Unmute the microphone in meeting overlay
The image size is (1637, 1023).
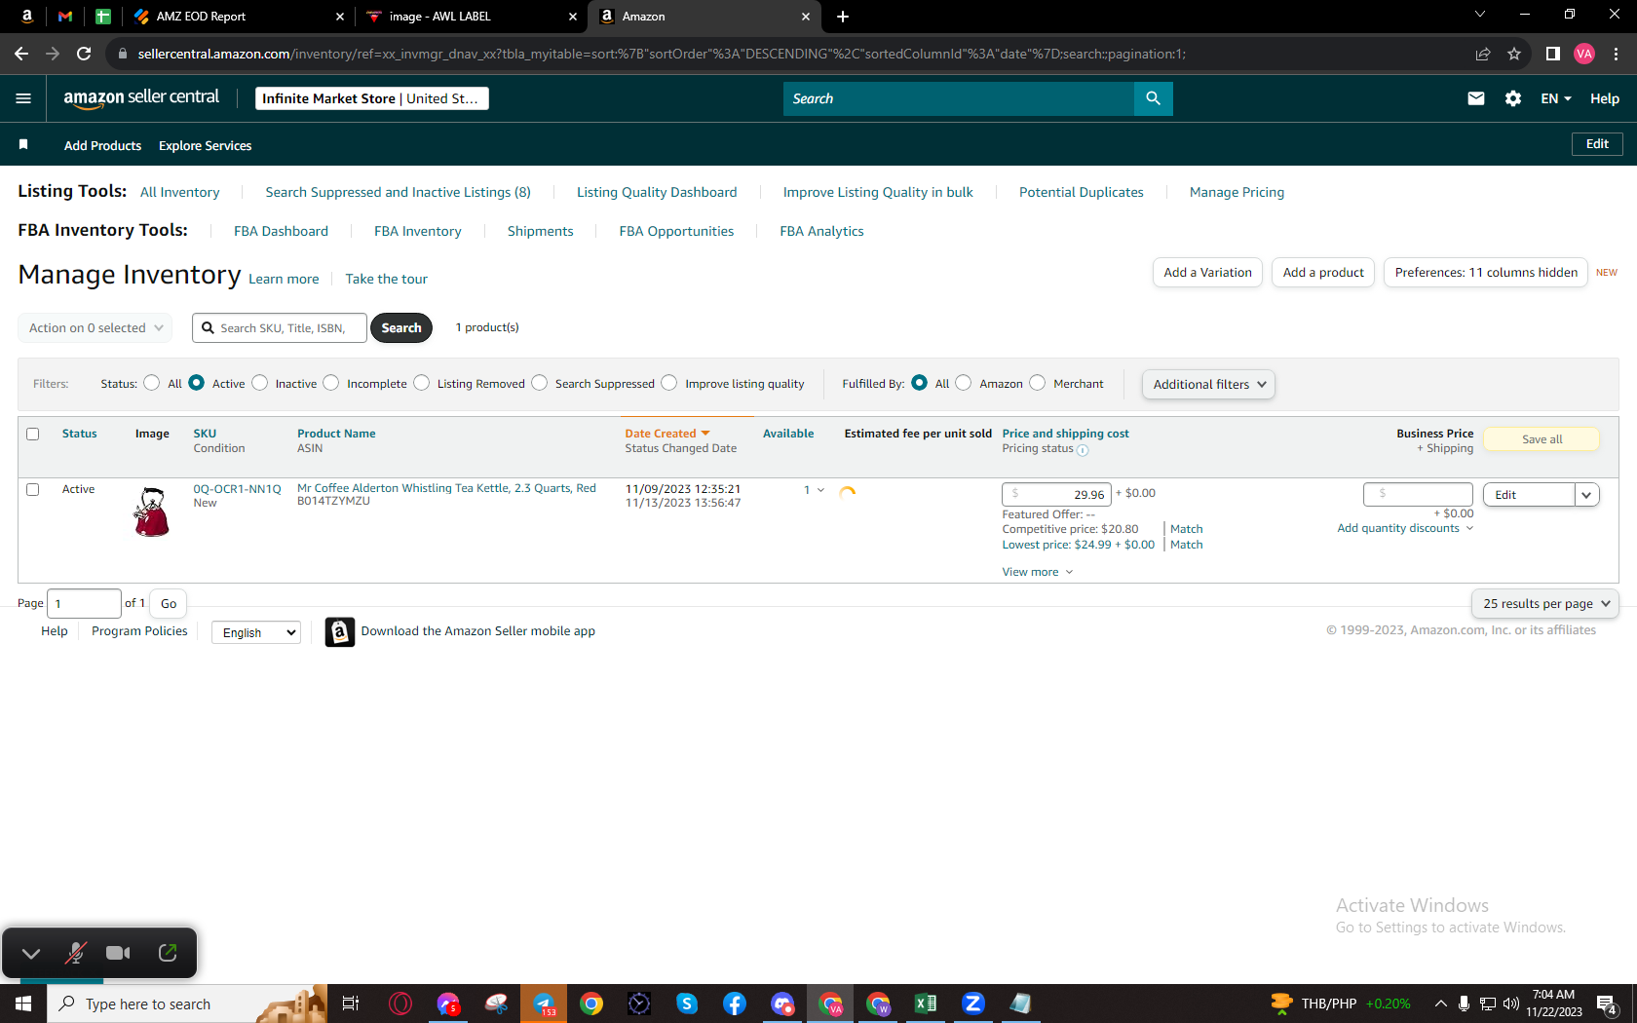coord(75,953)
